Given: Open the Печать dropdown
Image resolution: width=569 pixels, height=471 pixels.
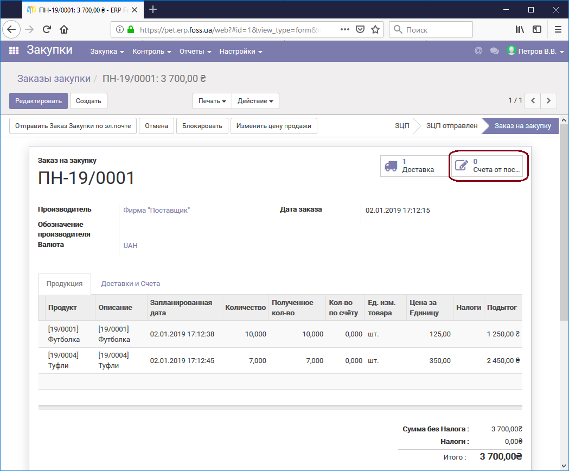Looking at the screenshot, I should (x=212, y=101).
